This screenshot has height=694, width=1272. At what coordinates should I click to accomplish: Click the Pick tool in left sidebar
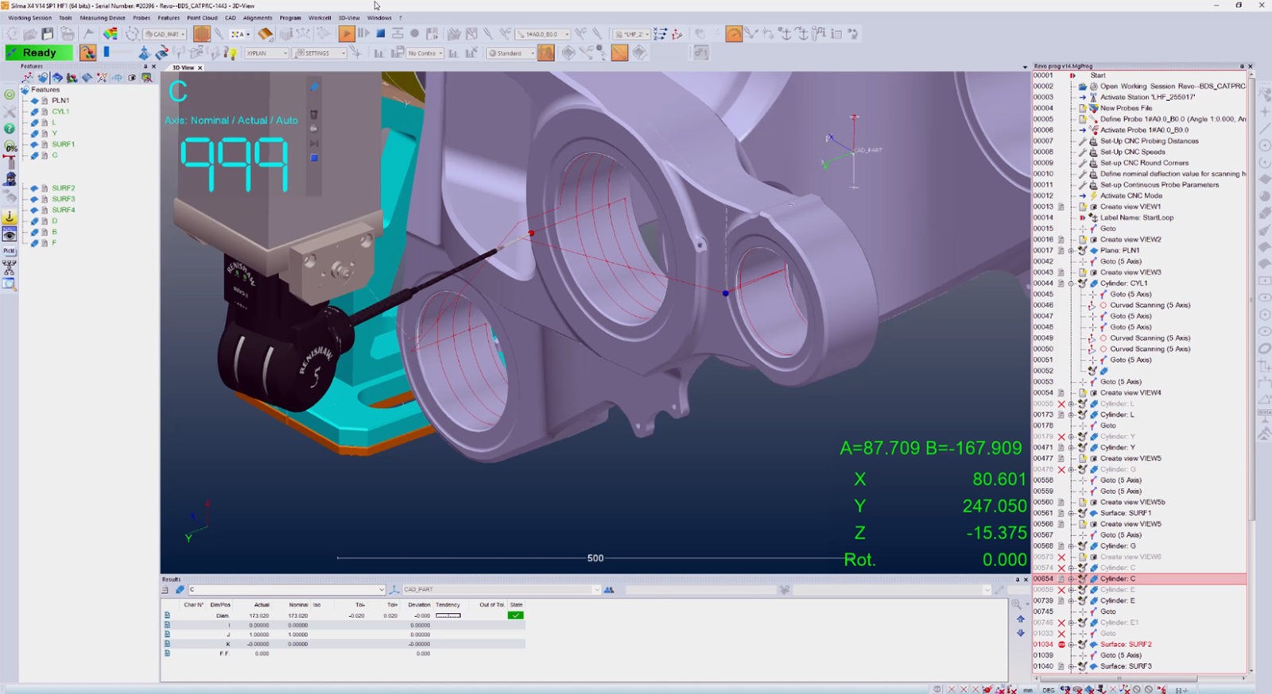click(x=10, y=251)
